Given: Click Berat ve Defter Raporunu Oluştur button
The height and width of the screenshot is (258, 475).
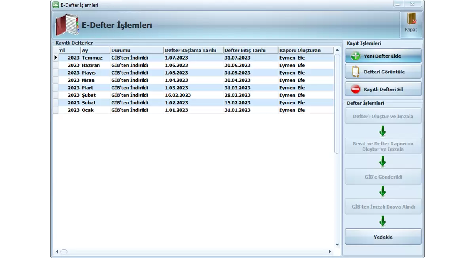Looking at the screenshot, I should coord(383,147).
